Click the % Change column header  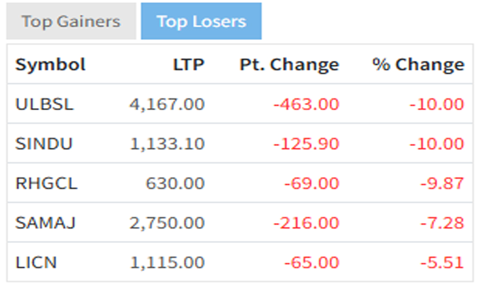coord(418,64)
